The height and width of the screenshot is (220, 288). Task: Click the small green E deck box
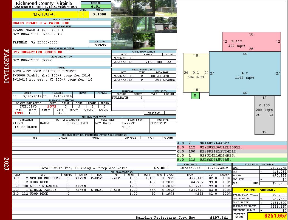[x=195, y=95]
